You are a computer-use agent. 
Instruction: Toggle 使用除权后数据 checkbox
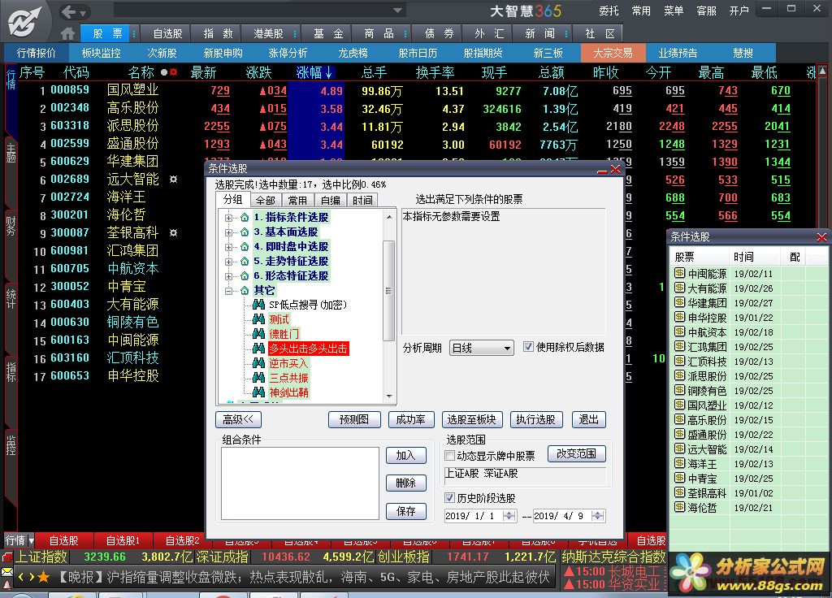(x=528, y=347)
